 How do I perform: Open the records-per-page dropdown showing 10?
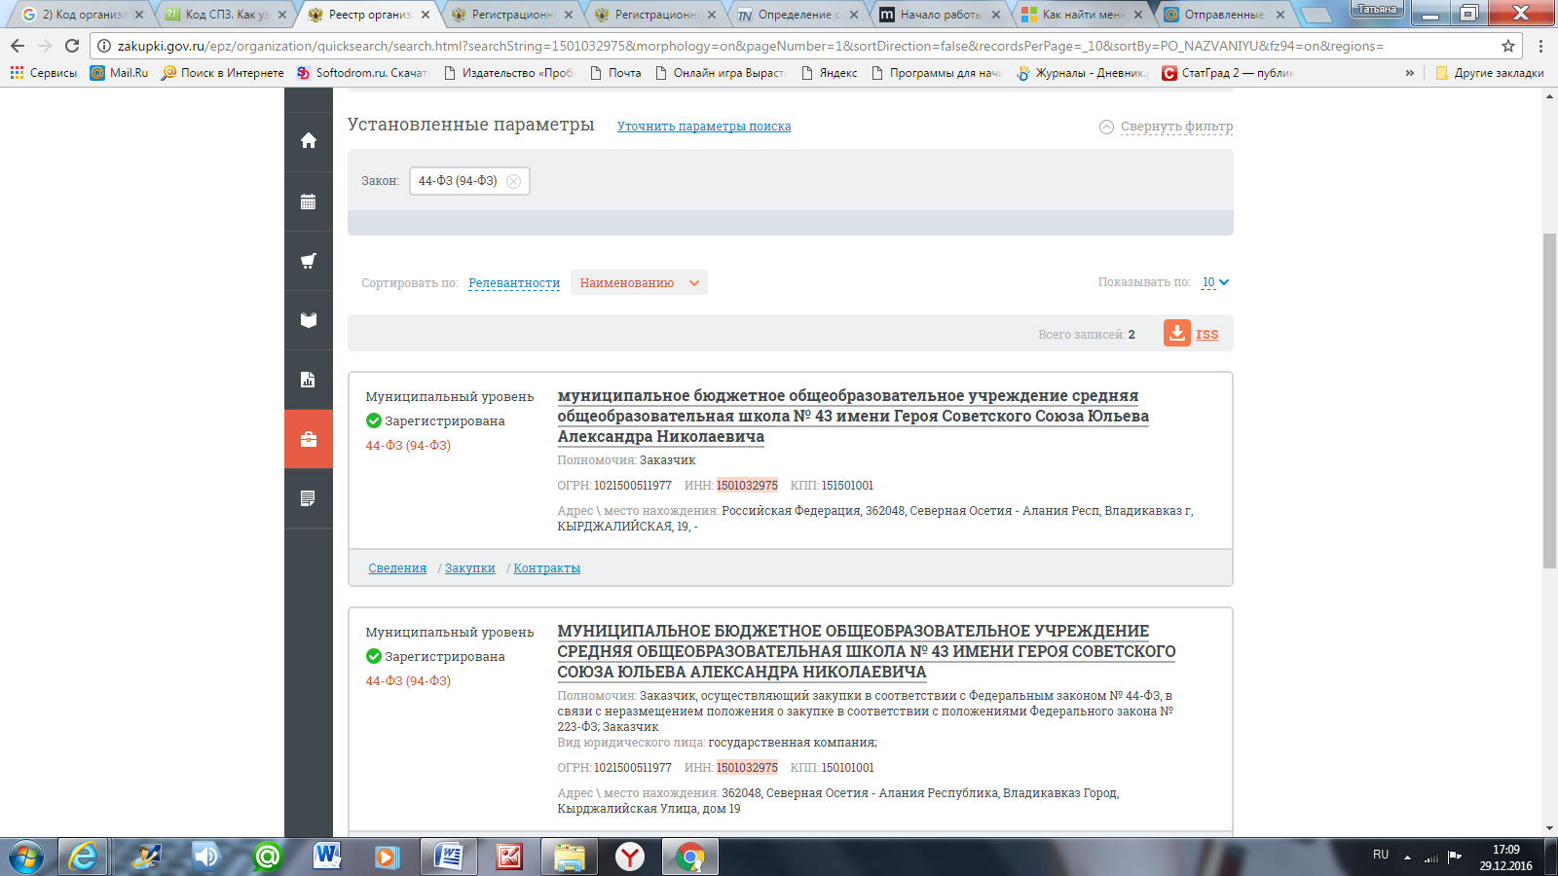[1215, 282]
